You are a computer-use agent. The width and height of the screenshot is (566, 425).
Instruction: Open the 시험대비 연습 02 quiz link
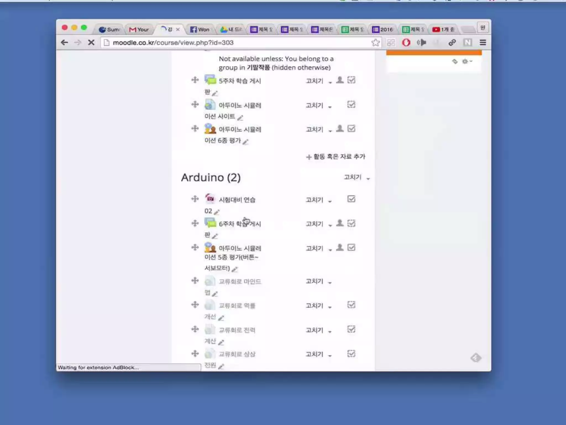pos(237,200)
